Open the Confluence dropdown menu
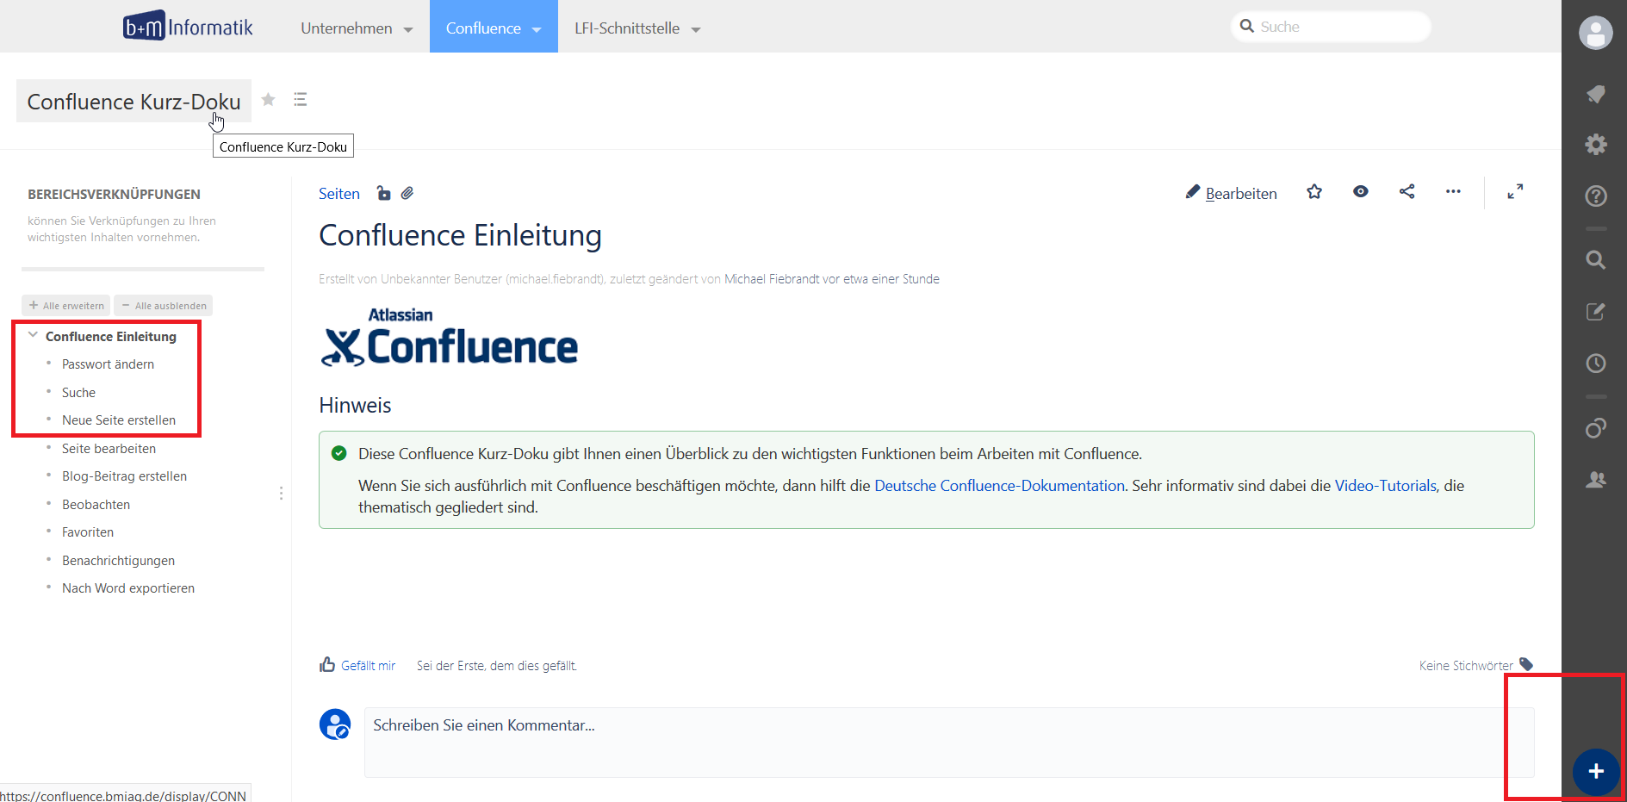The width and height of the screenshot is (1627, 802). click(494, 28)
